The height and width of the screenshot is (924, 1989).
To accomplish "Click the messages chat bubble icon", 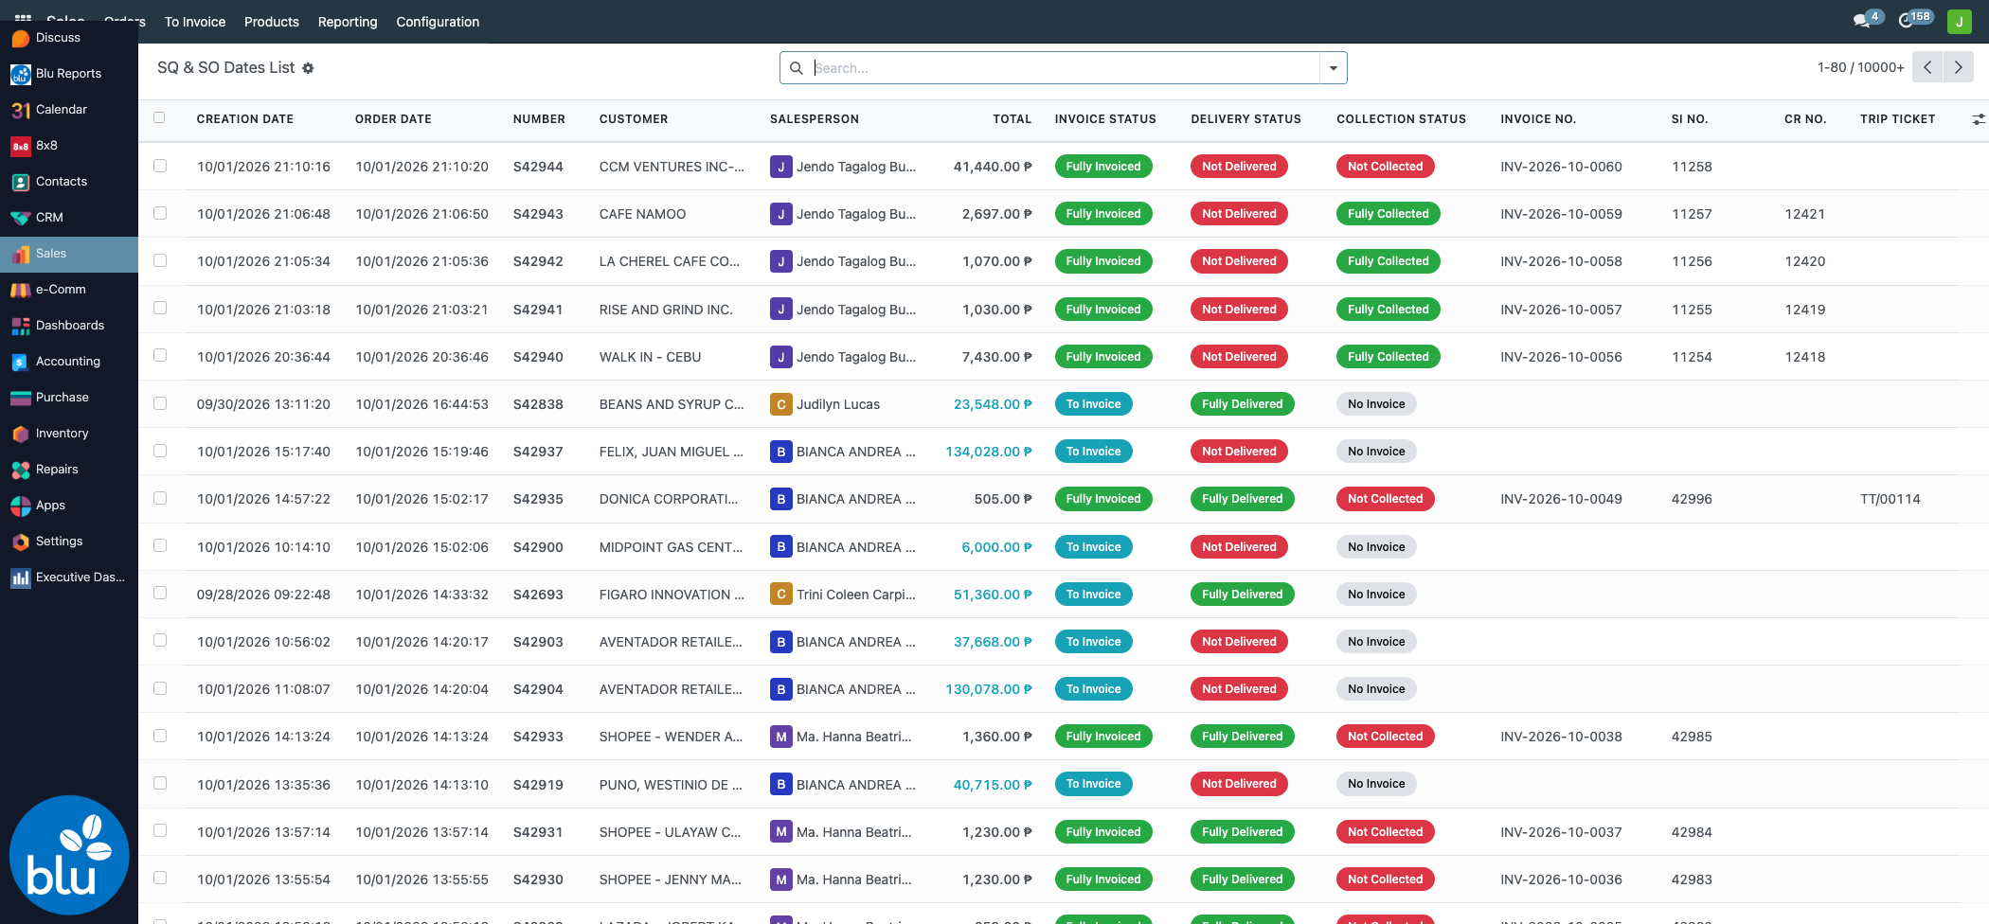I will 1862,21.
